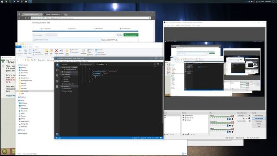Open the Home tab in File Explorer ribbon
Screen dimensions: 277x156
pos(25,47)
